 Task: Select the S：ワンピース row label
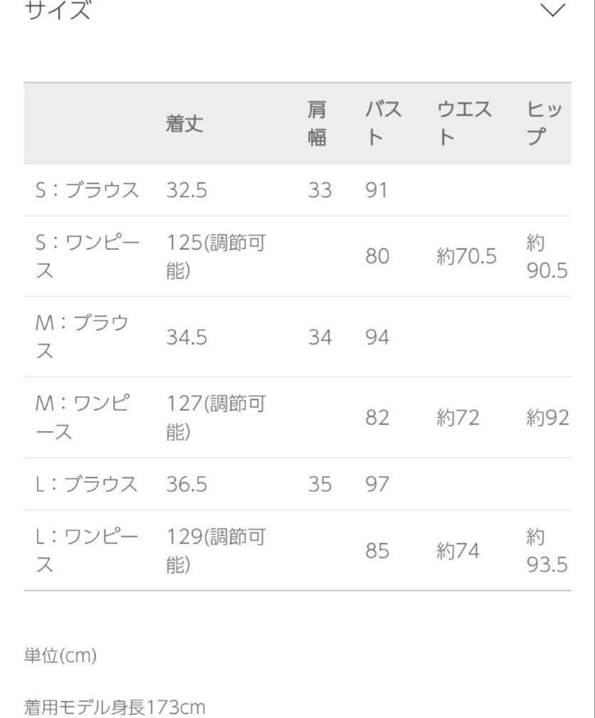pyautogui.click(x=85, y=256)
